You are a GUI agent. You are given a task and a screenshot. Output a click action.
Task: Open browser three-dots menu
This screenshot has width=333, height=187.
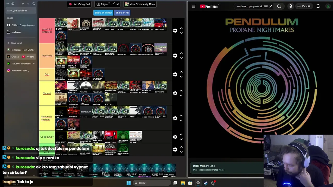point(8,4)
